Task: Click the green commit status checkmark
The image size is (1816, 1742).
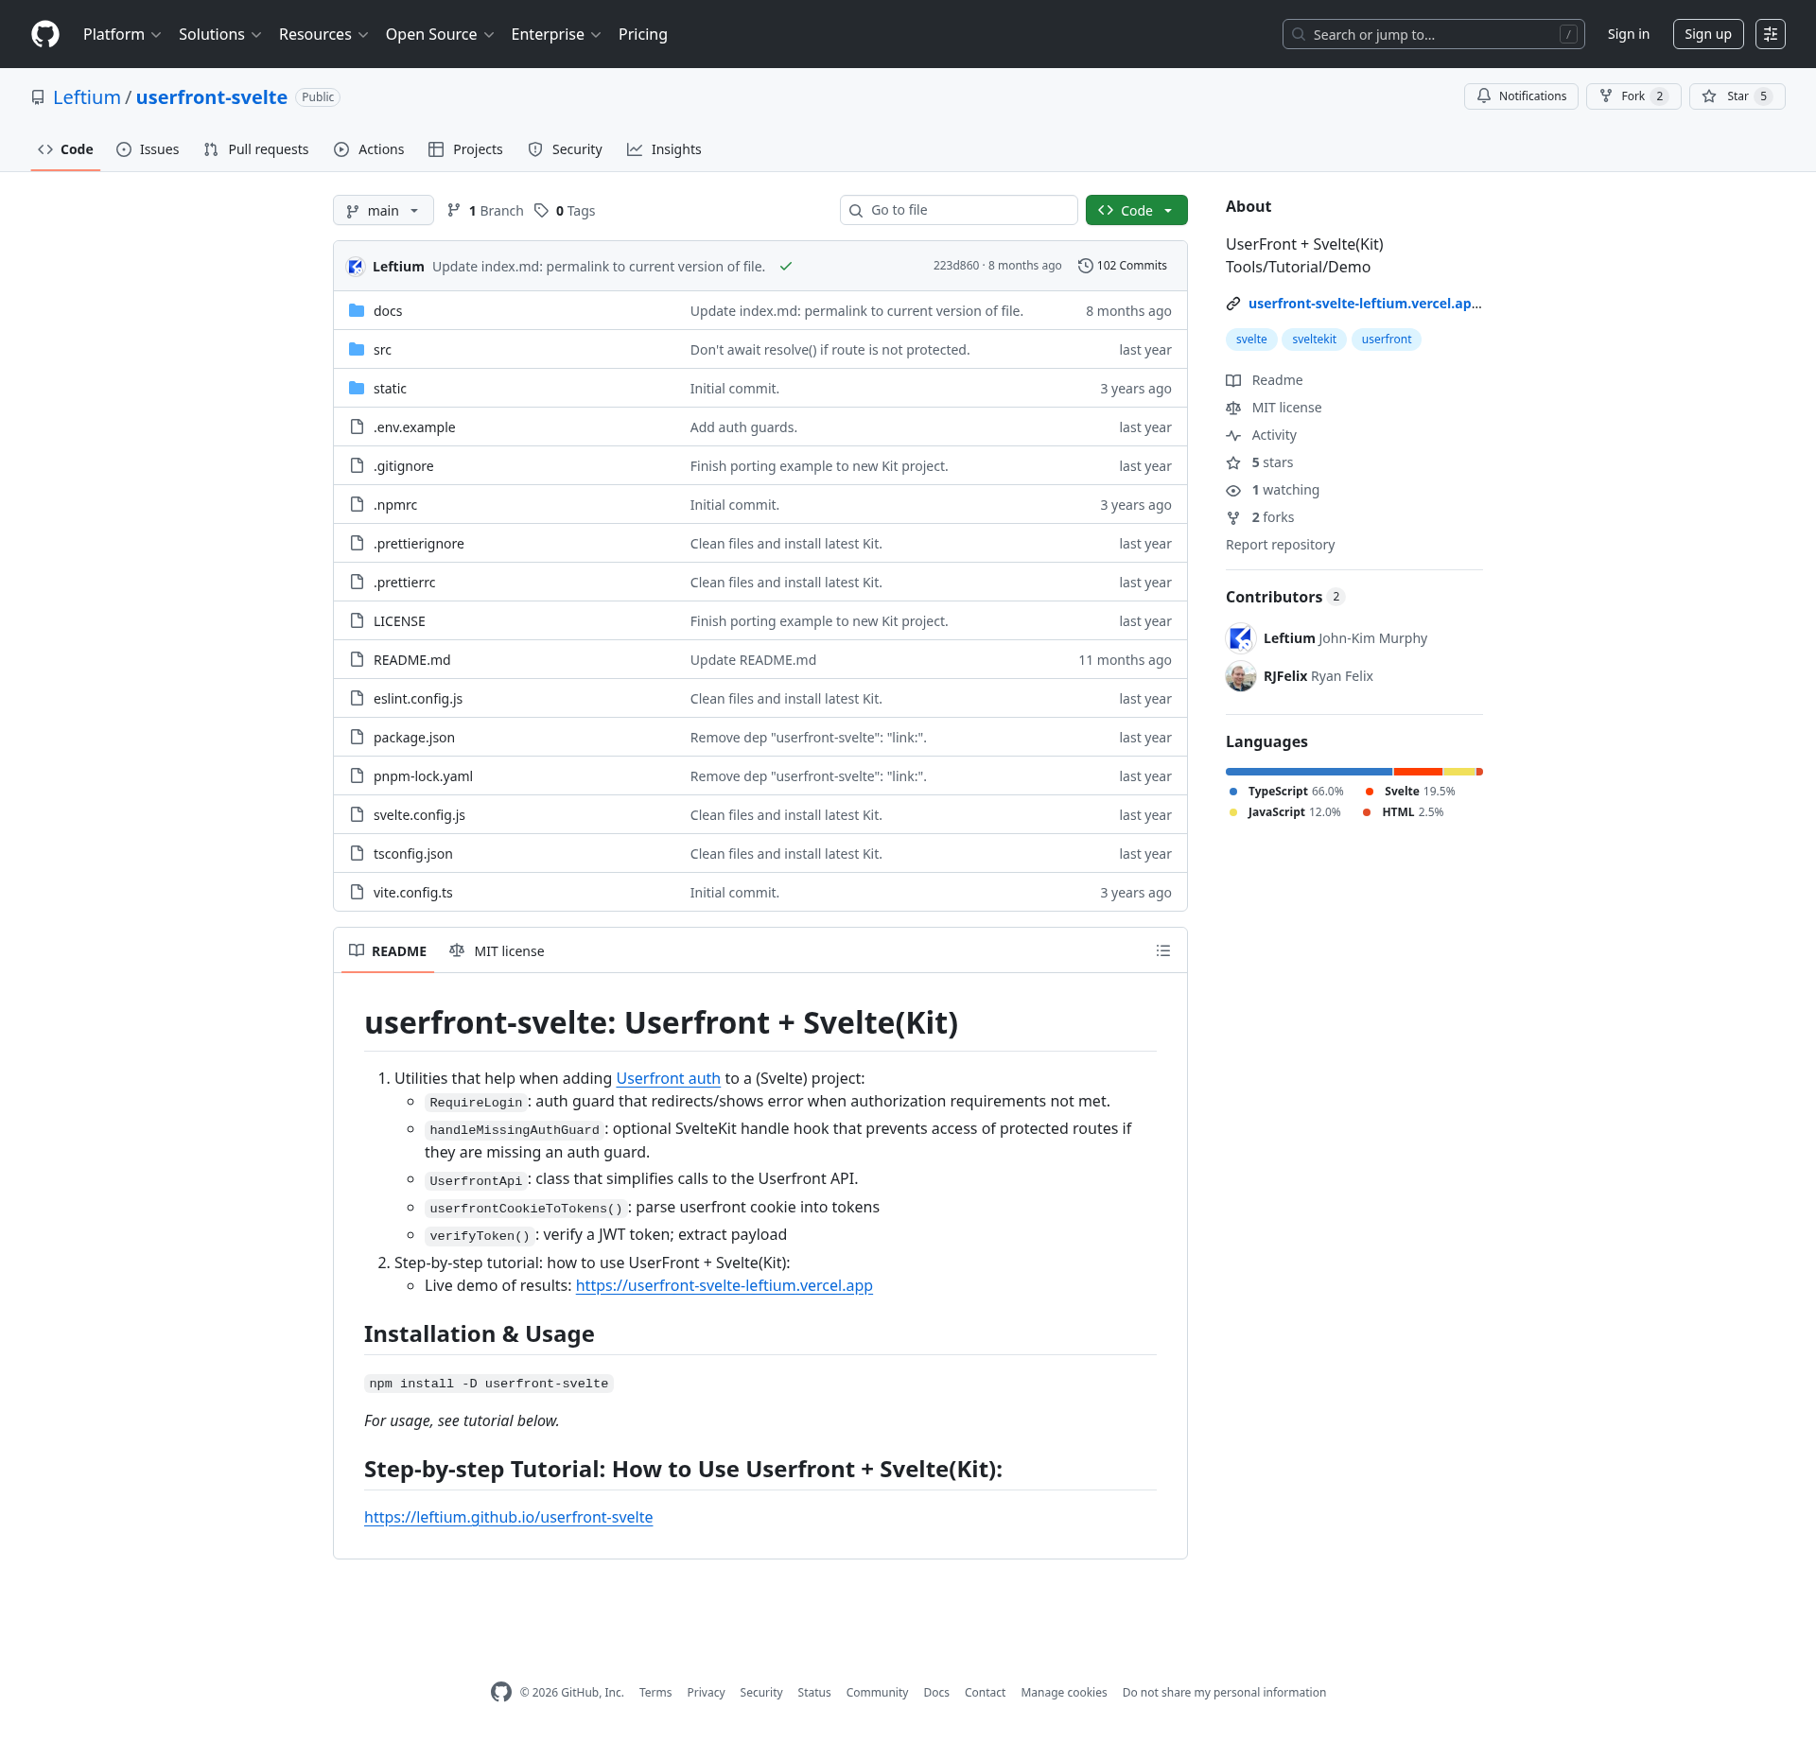Action: pyautogui.click(x=786, y=267)
